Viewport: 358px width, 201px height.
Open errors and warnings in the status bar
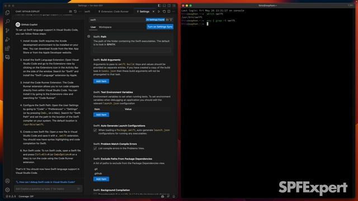11,196
